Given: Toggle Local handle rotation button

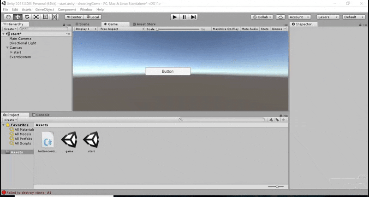Looking at the screenshot, I should click(93, 17).
